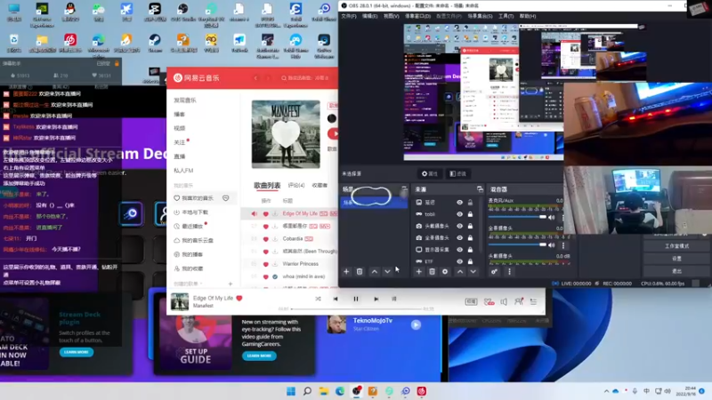Go back in NetEase Cloud Music

[x=255, y=78]
